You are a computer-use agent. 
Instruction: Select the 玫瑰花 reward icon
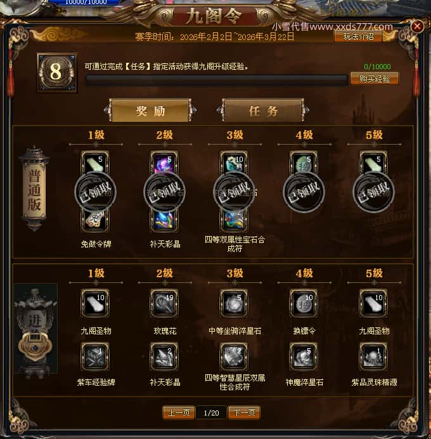tap(164, 303)
